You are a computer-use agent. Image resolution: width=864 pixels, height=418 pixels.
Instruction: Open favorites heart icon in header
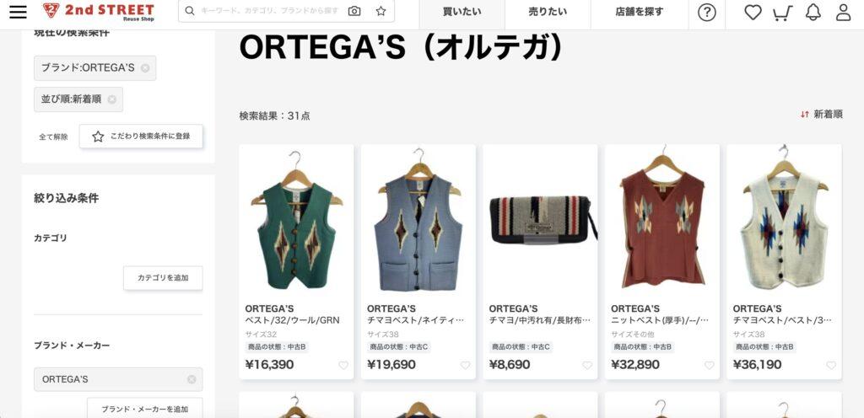point(753,12)
